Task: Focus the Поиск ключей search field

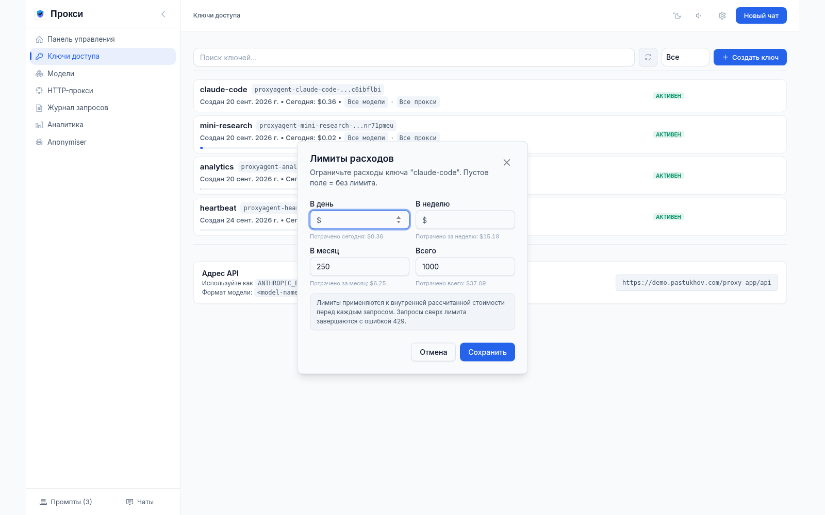Action: pos(414,57)
